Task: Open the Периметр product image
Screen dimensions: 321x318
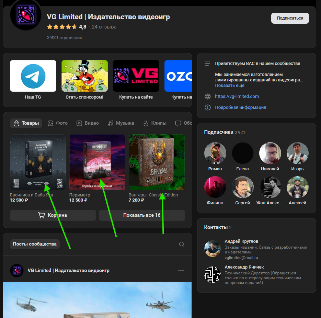Action: (x=97, y=162)
